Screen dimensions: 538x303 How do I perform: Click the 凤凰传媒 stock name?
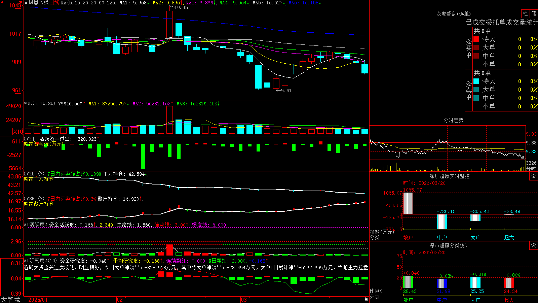pyautogui.click(x=39, y=3)
